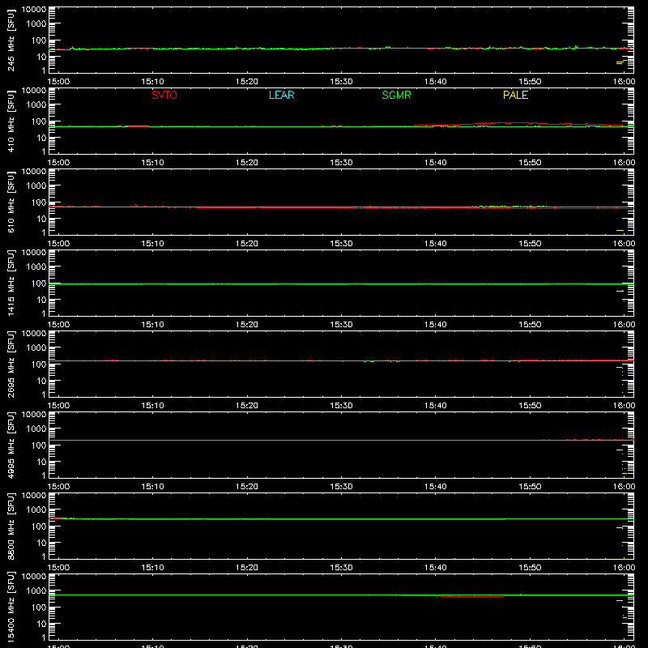Click the 10 y-axis value on 1415 MHz panel
Viewport: 648px width, 648px height.
point(41,300)
